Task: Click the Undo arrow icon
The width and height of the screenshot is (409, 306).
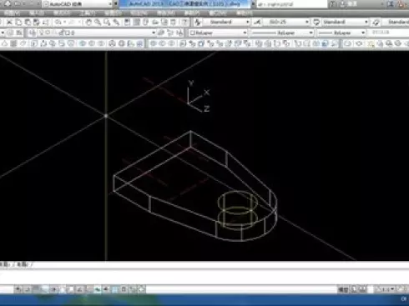Action: pos(58,23)
